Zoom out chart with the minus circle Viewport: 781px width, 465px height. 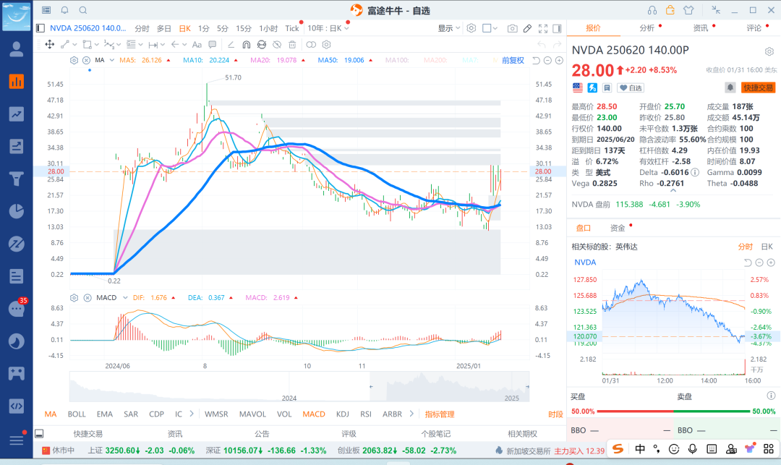click(547, 60)
